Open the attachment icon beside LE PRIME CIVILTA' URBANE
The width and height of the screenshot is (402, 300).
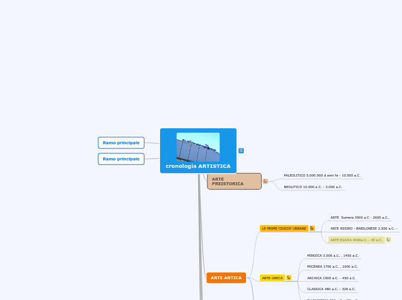tap(312, 228)
